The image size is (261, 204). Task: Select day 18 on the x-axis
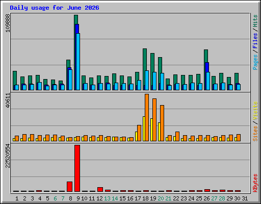[145, 198]
